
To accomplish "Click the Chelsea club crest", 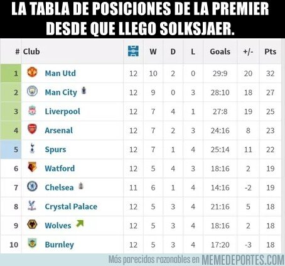I will 32,186.
